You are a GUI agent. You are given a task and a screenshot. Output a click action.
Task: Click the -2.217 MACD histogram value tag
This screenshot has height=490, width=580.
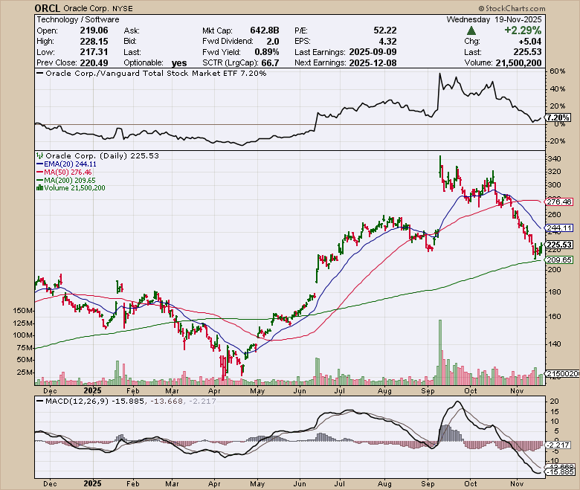tap(558, 445)
